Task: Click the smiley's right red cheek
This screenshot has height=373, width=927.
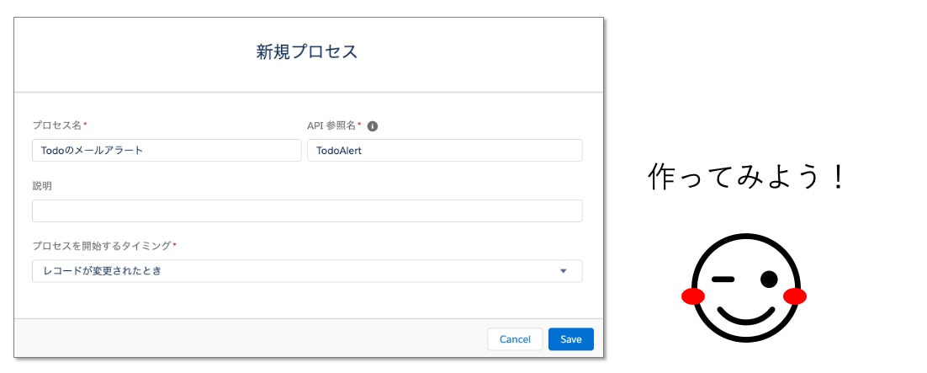Action: coord(795,296)
